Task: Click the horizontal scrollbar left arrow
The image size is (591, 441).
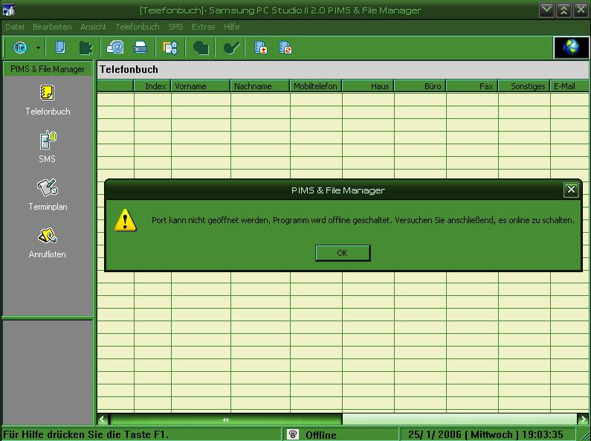Action: [x=102, y=419]
